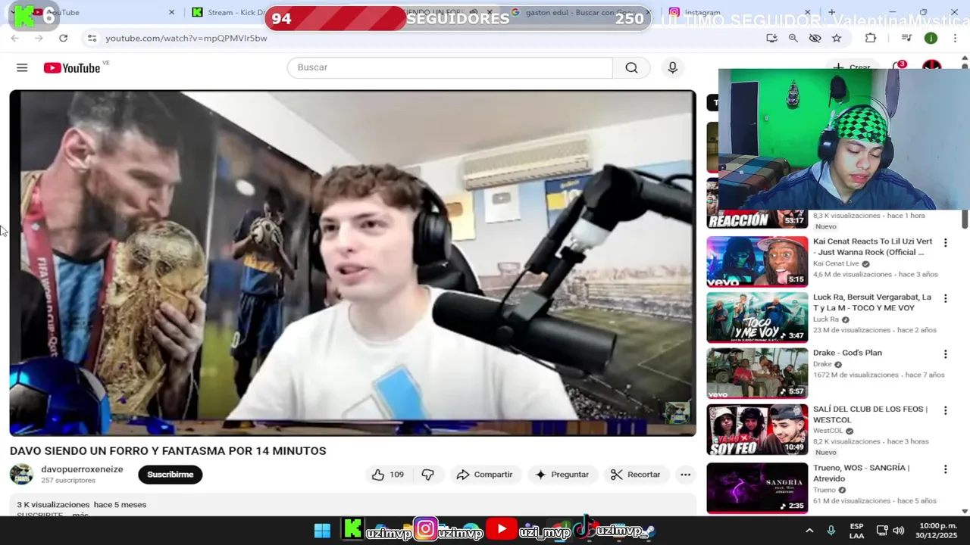Open the davopuerroxeneize channel avatar

point(21,475)
